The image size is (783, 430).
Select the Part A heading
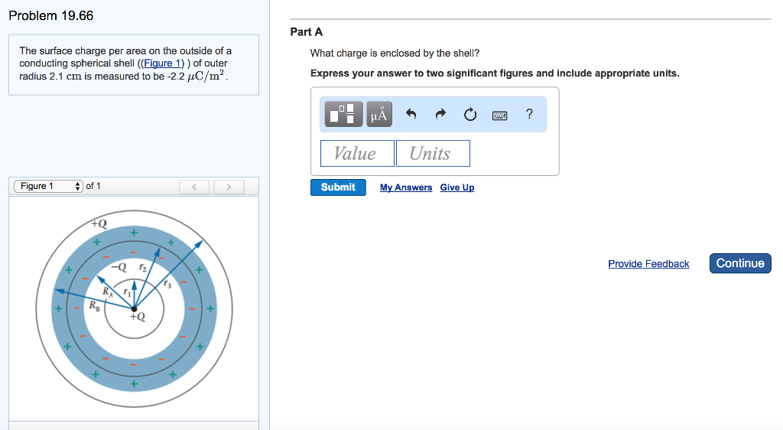pos(306,32)
